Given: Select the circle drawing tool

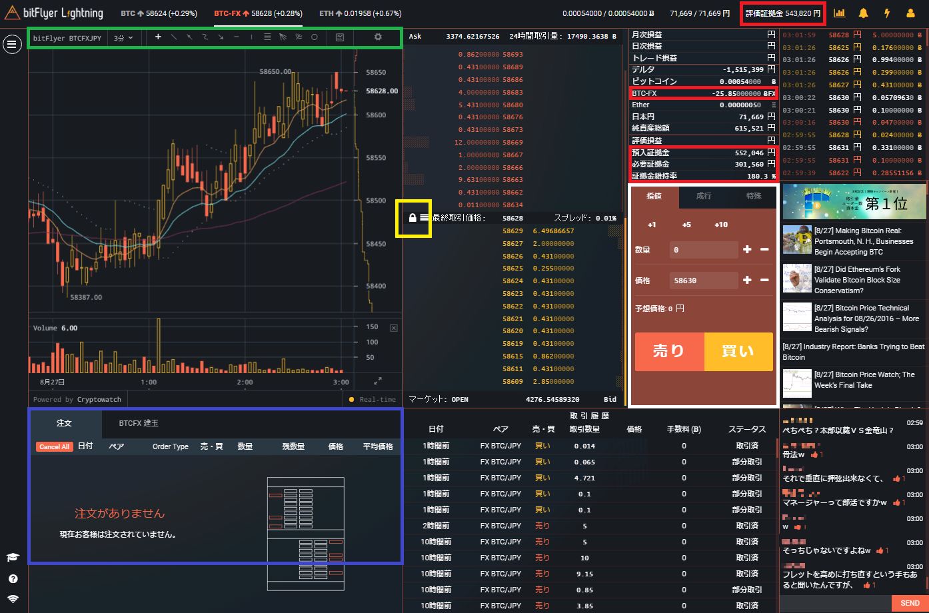Looking at the screenshot, I should click(315, 37).
